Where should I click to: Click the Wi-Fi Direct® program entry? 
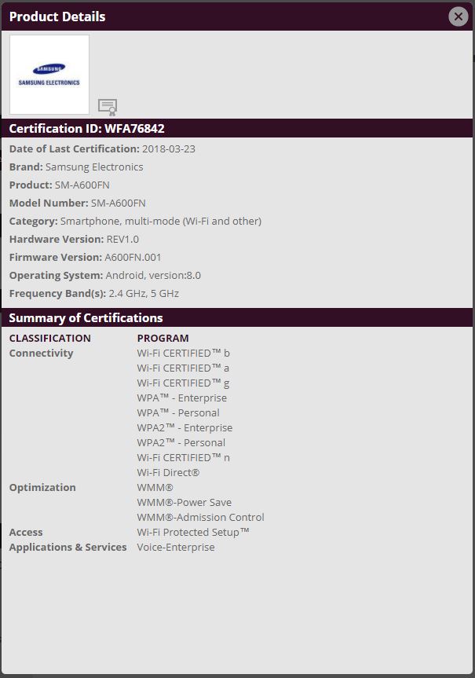[168, 472]
